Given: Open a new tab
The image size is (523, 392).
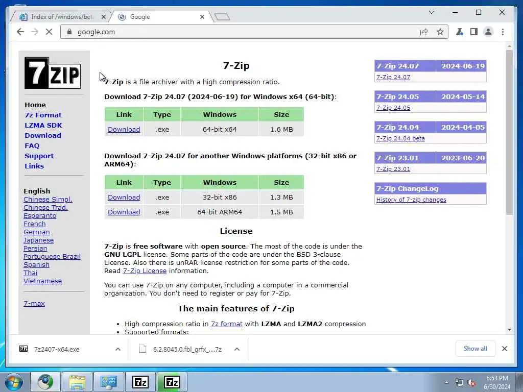Looking at the screenshot, I should [222, 17].
